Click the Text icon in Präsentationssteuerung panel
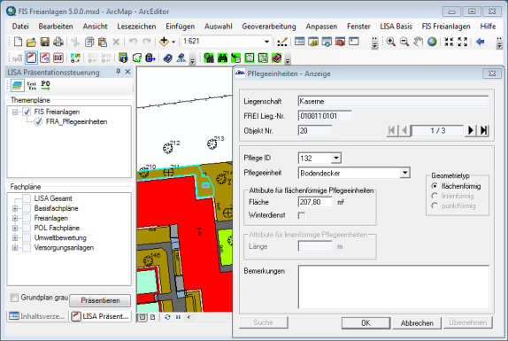The image size is (508, 341). [x=32, y=86]
